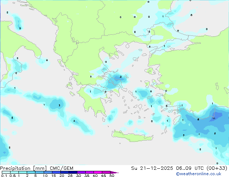Select the 30–35 mm purple legend swatch
This screenshot has height=177, width=229.
[x=81, y=172]
